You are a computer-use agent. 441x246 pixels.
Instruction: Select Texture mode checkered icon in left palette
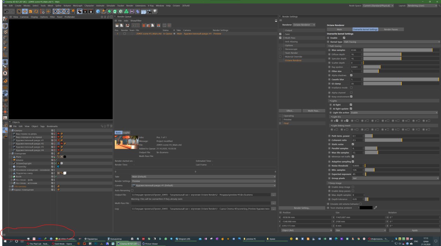5,32
